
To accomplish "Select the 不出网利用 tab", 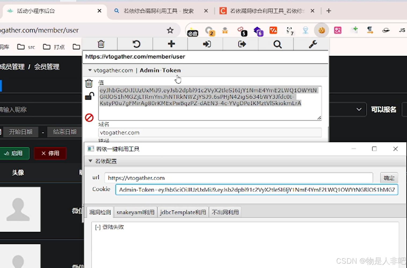I will pos(225,212).
